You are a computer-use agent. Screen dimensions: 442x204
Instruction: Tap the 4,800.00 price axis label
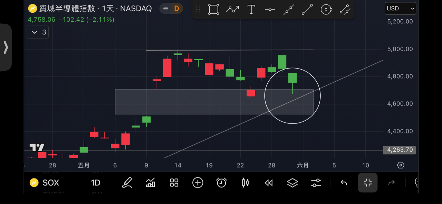400,76
